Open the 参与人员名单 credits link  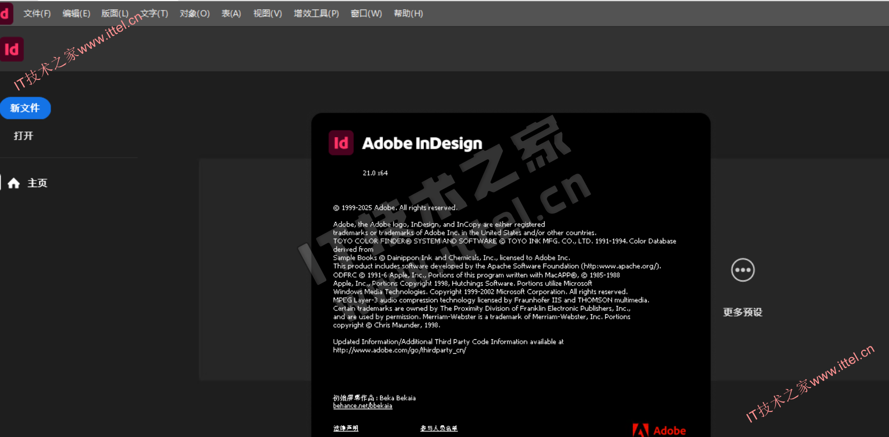438,428
